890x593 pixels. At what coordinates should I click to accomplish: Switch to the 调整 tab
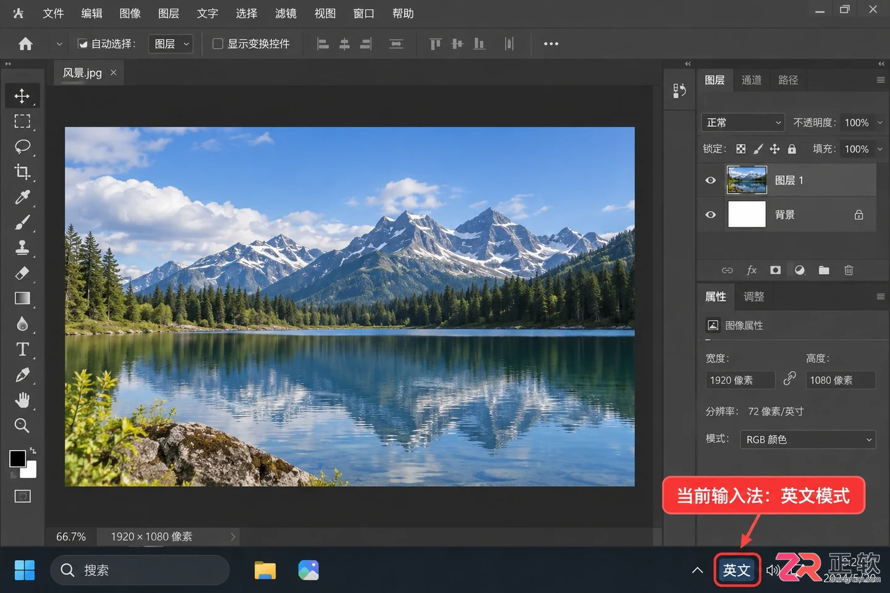point(754,297)
